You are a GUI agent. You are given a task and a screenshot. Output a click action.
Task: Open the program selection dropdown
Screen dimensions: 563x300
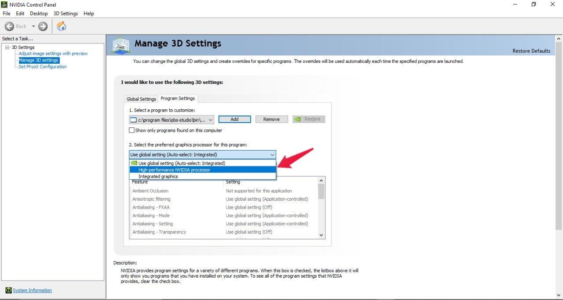(210, 119)
